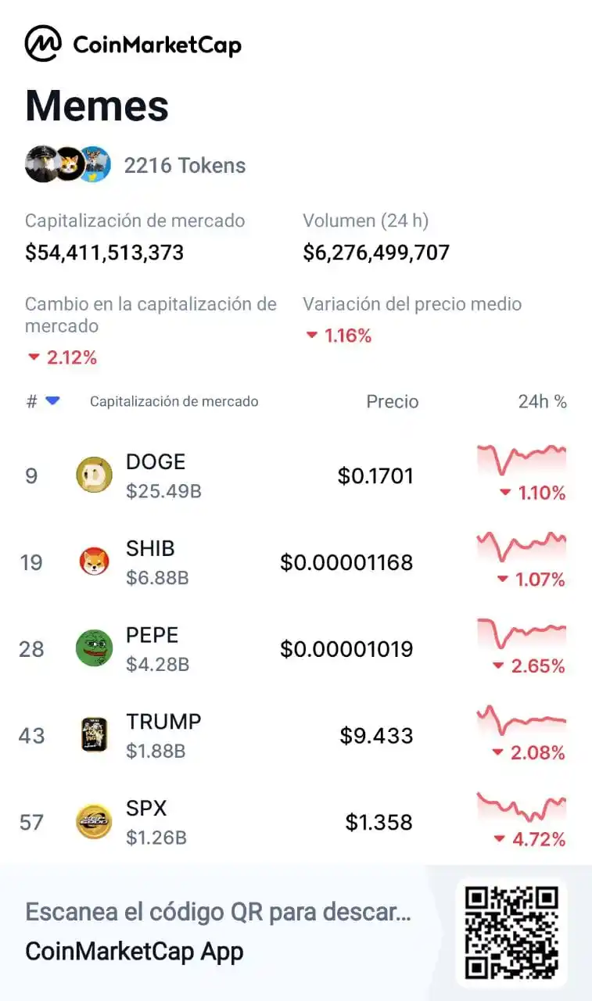Sort by 24h % column header
The width and height of the screenshot is (592, 1001).
542,401
